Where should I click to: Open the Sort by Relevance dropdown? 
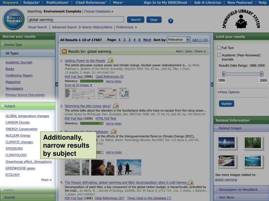[x=179, y=40]
